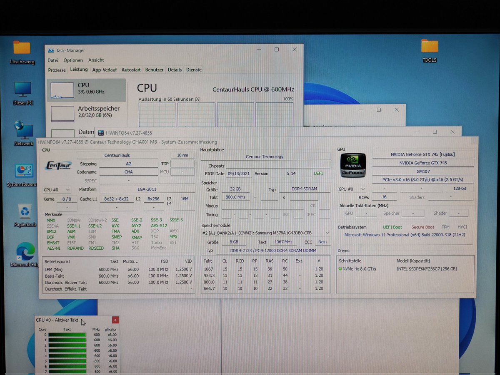This screenshot has width=500, height=375.
Task: Click the Centaur Technology mainboard field
Action: (265, 156)
